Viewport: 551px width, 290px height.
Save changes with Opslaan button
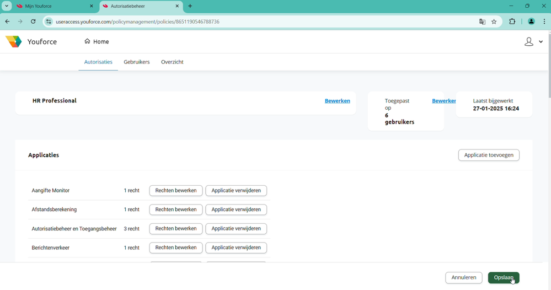tap(504, 277)
